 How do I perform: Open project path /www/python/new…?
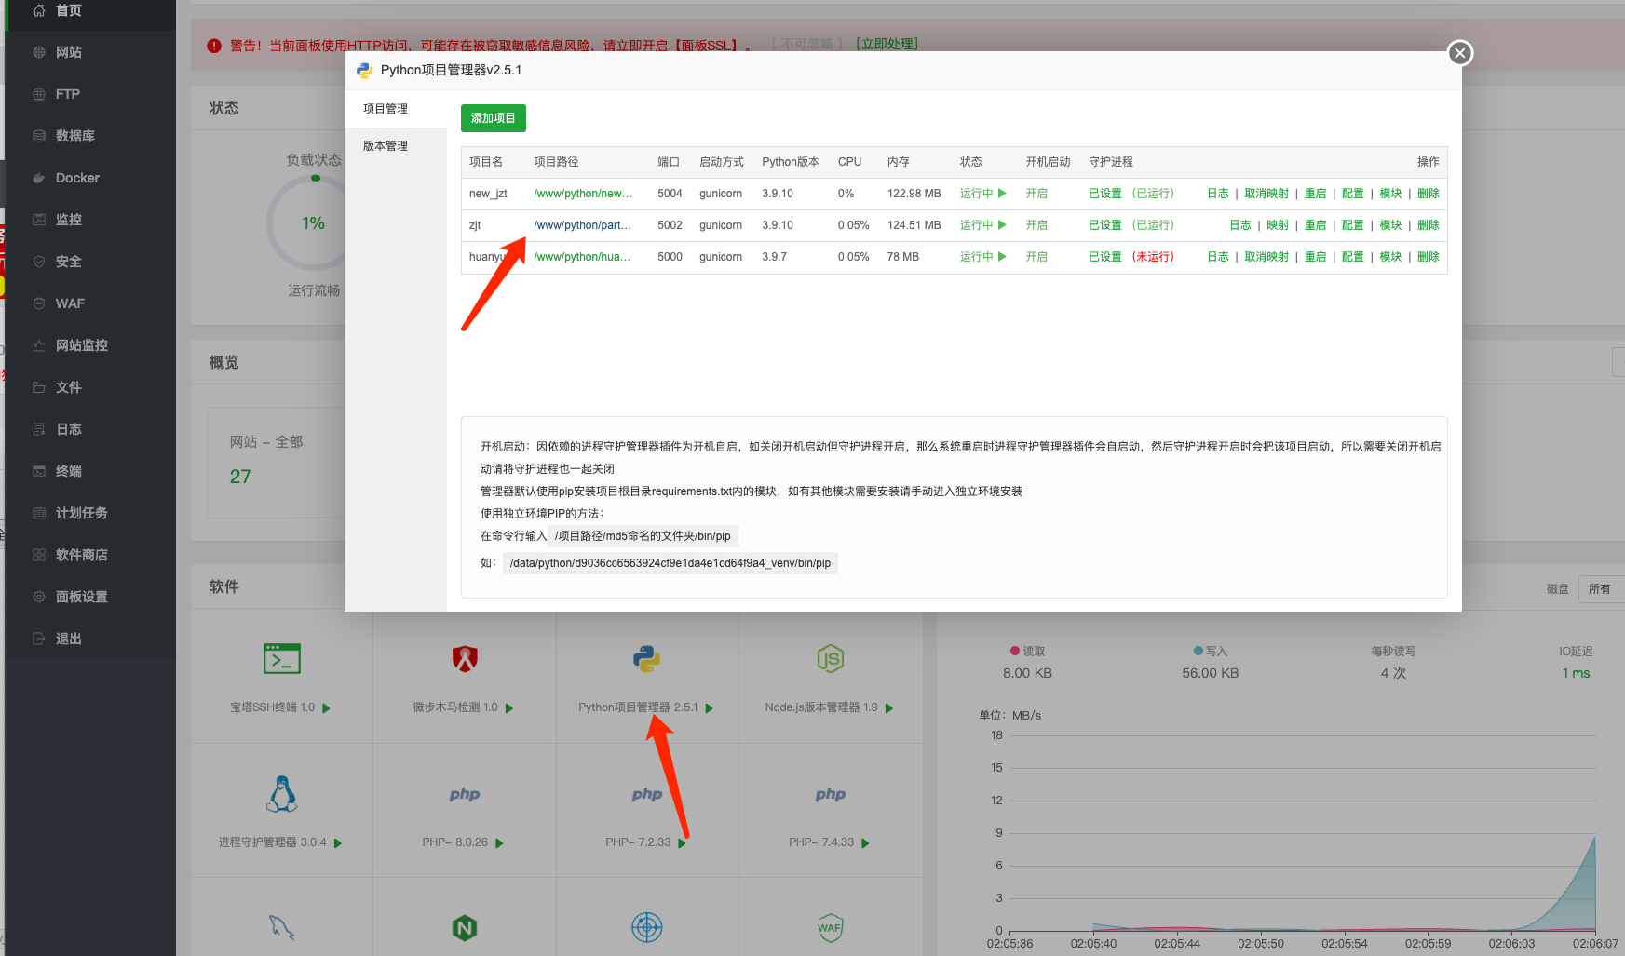(x=583, y=194)
